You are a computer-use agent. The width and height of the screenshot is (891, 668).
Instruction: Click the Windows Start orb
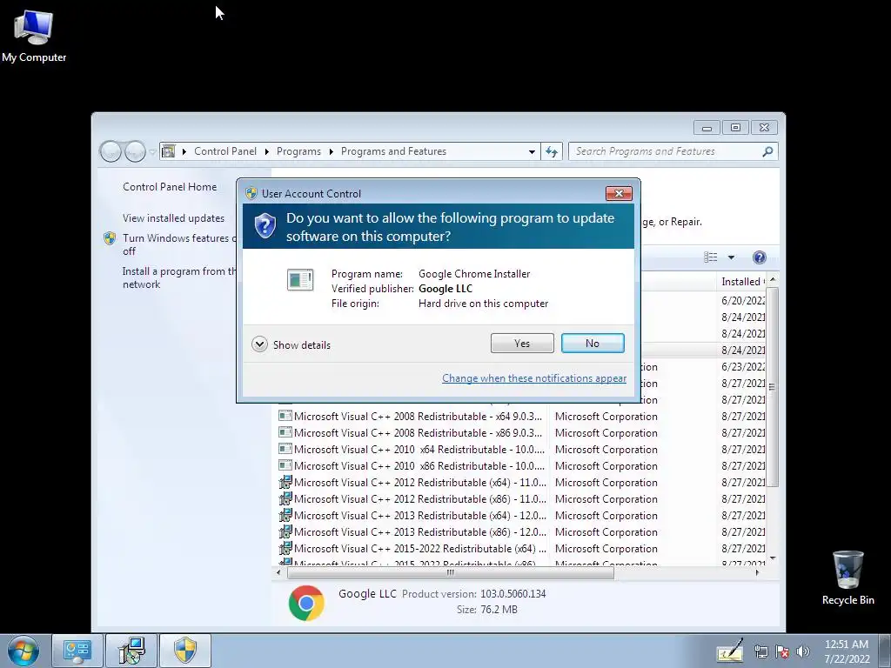click(23, 651)
